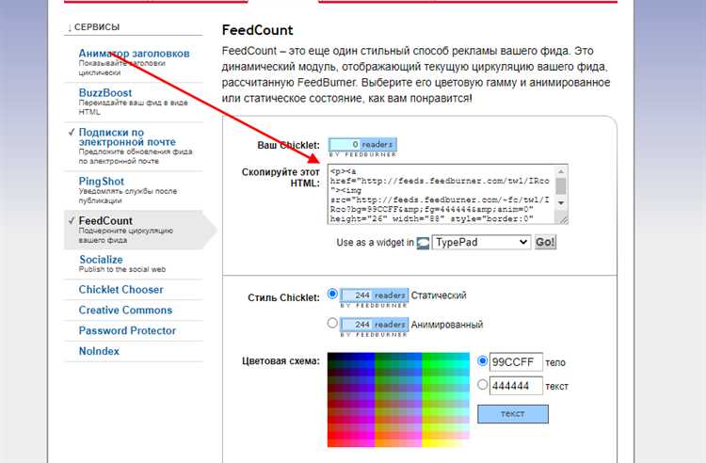Open Creative Commons service

[125, 310]
